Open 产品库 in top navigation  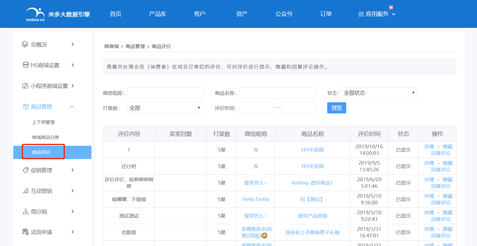(x=158, y=14)
